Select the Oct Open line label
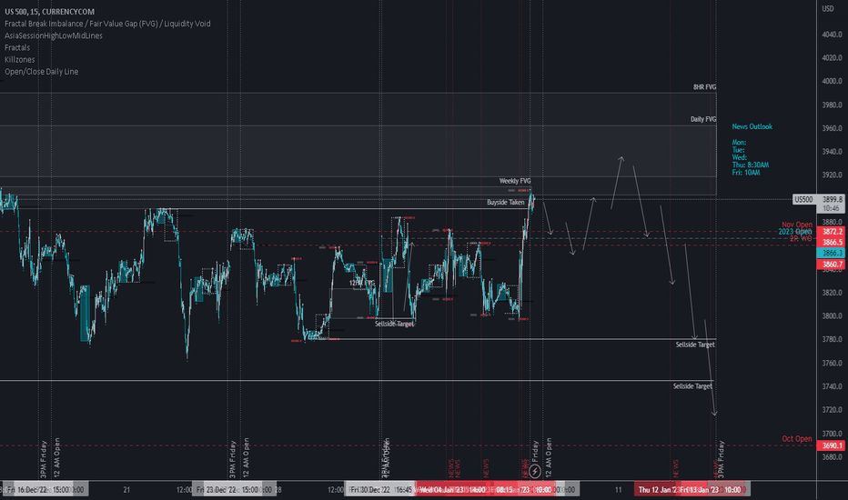 click(797, 438)
